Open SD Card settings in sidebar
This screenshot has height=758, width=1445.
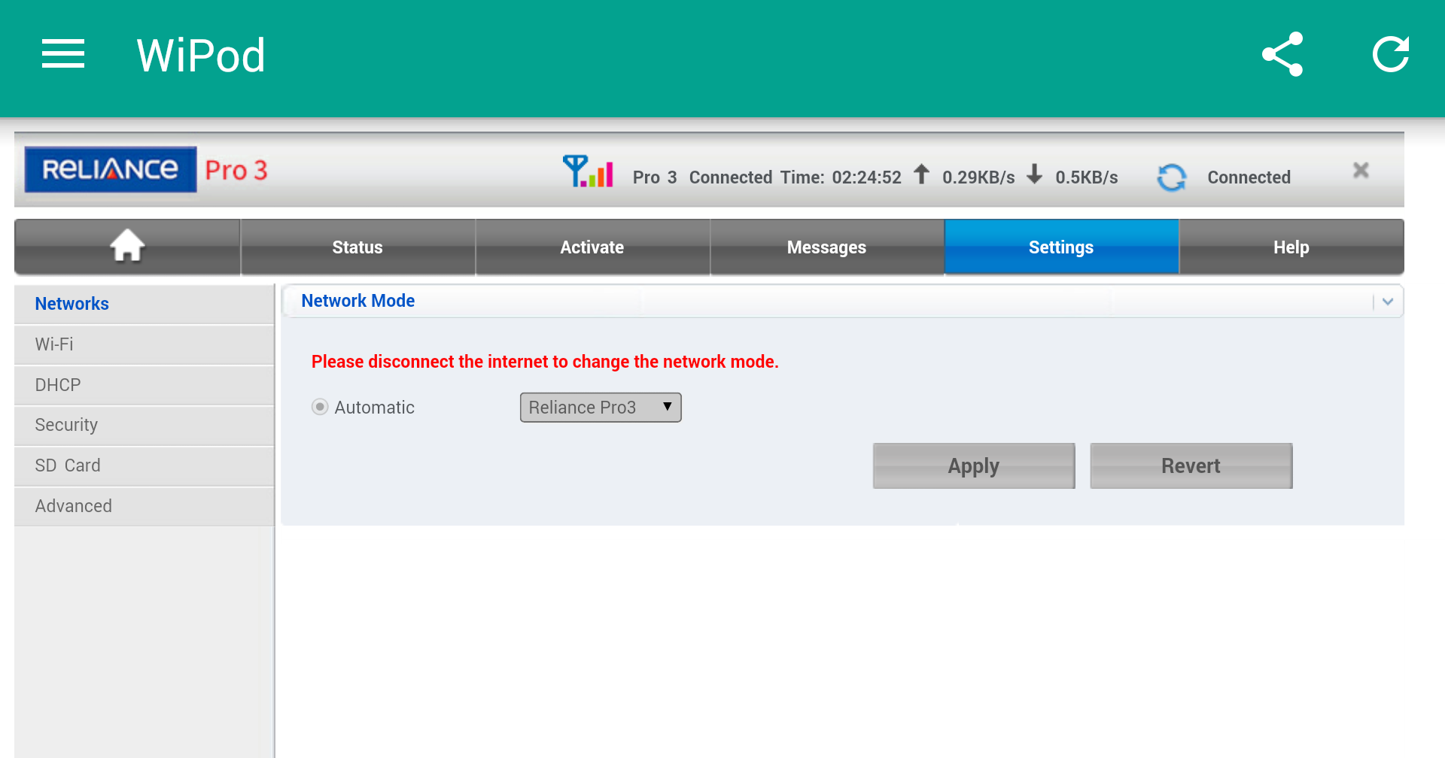(144, 465)
